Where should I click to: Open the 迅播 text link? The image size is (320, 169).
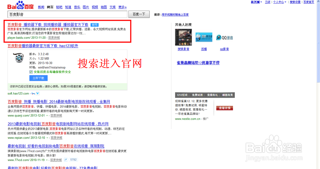(204, 49)
